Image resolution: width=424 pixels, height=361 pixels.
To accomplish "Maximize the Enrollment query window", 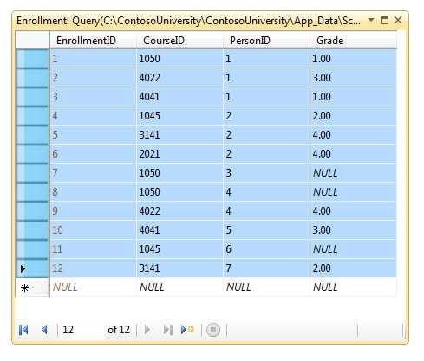I will [x=384, y=20].
